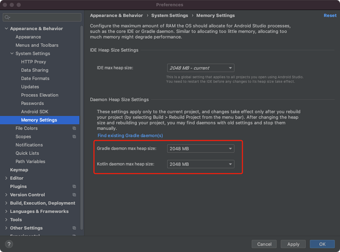Expand the Languages & Frameworks section
The height and width of the screenshot is (252, 340).
6,212
